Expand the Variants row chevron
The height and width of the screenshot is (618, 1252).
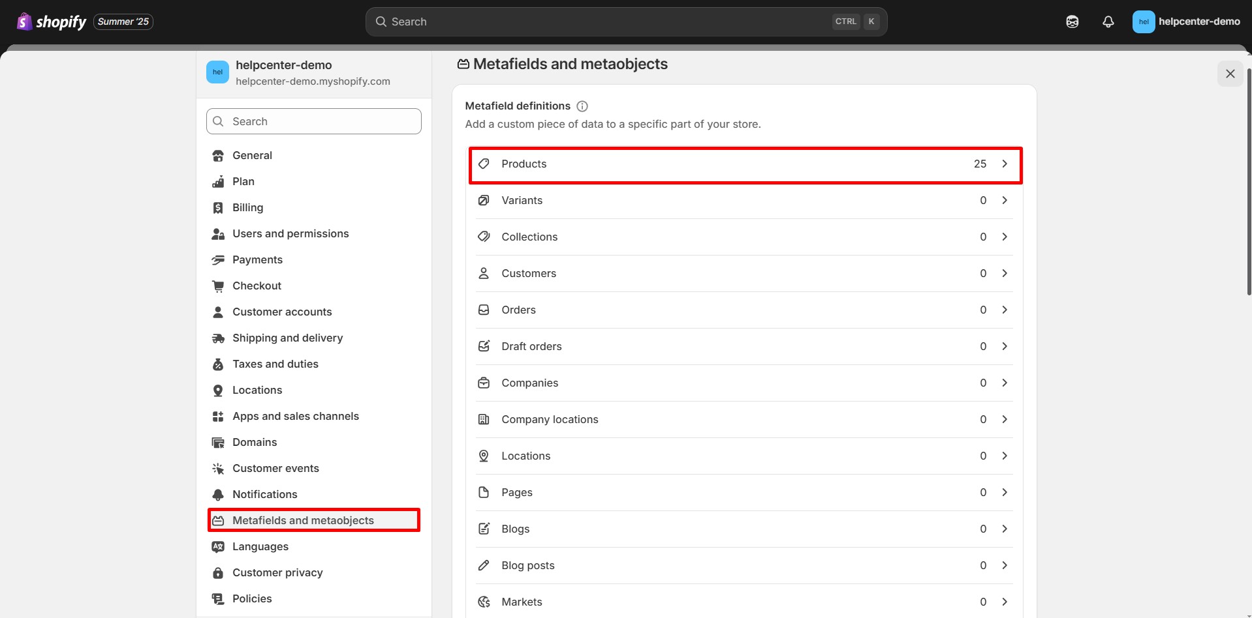(1005, 200)
